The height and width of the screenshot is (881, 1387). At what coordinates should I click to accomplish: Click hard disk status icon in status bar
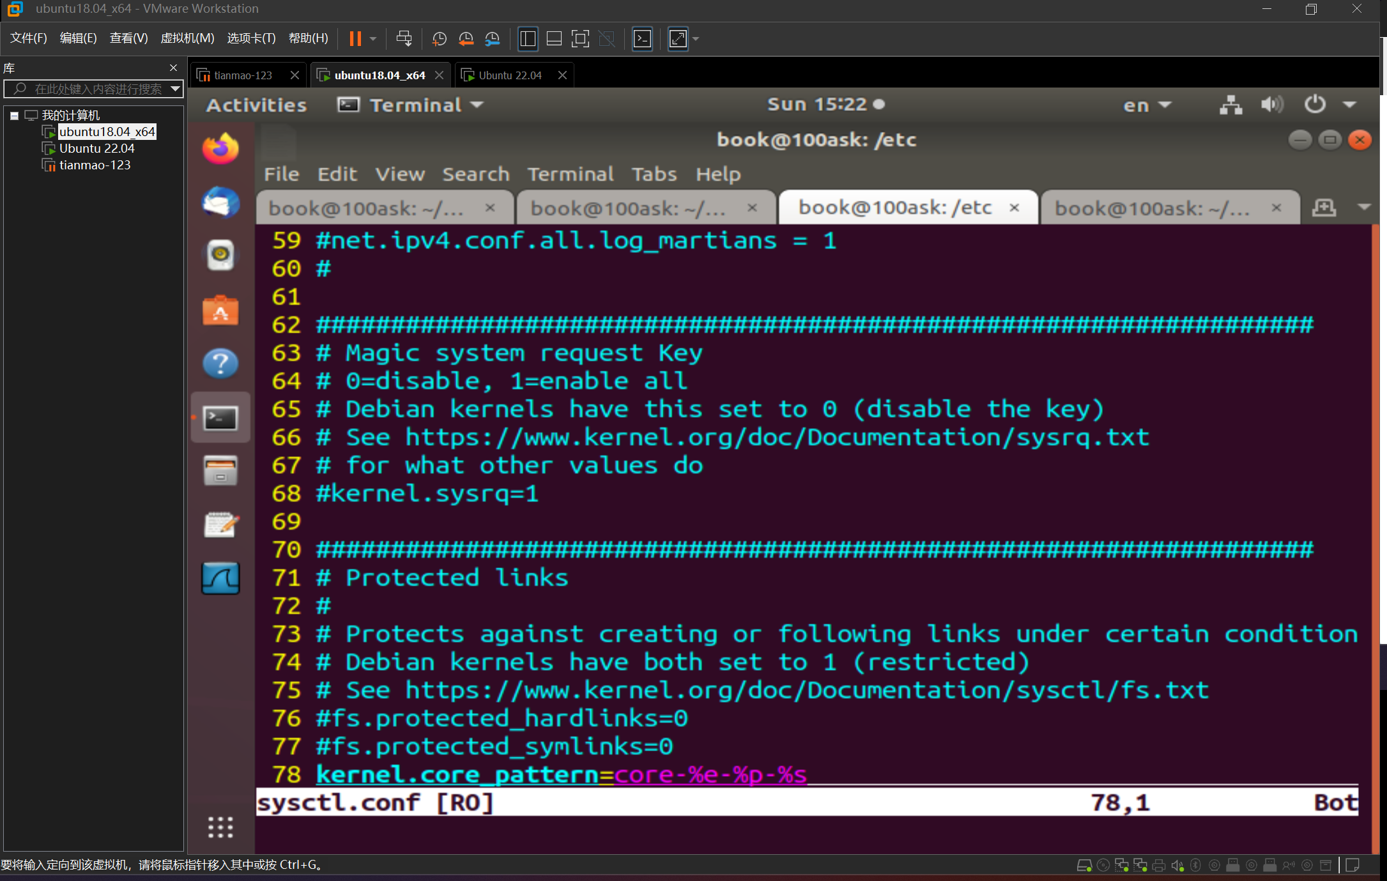click(1084, 866)
